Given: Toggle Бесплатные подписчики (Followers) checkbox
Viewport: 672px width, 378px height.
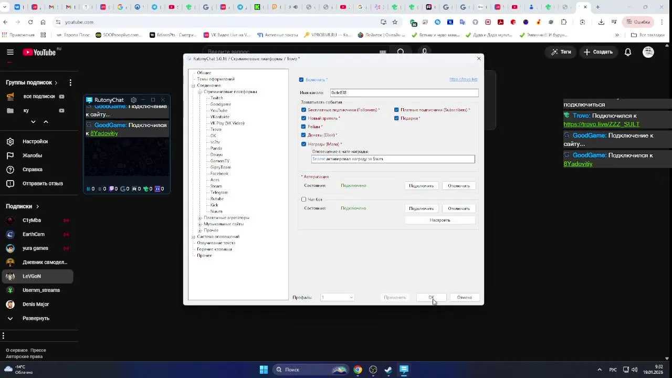Looking at the screenshot, I should click(303, 110).
